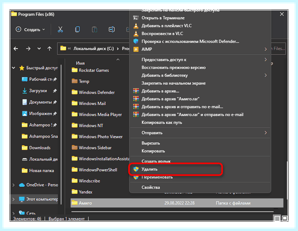Screen dimensions: 298x231
Task: Select the Yandex folder
Action: pyautogui.click(x=82, y=192)
